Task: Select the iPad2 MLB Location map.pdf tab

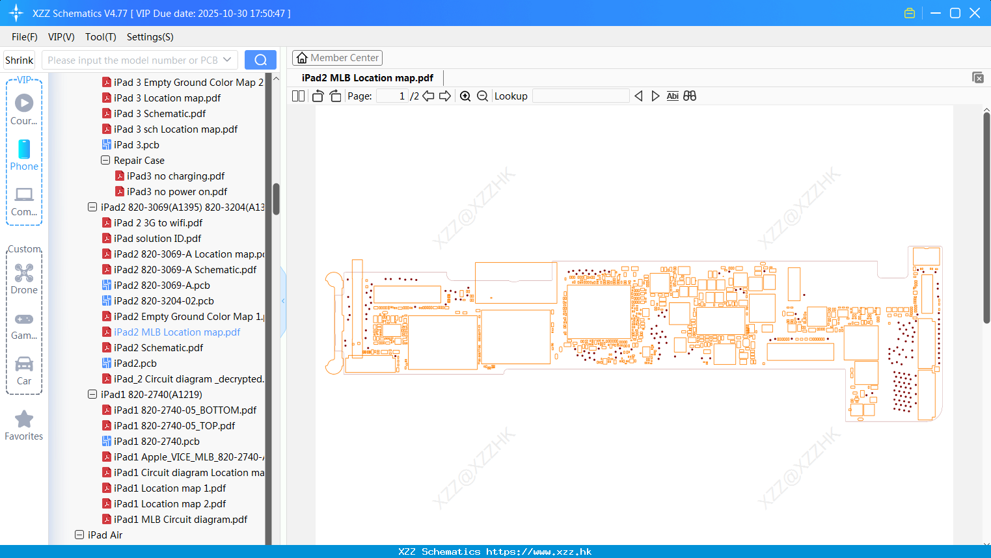Action: coord(368,77)
